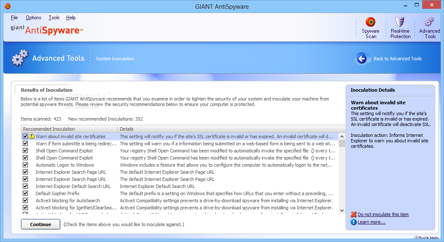Select ActiveX blocking for AutoSearch row

[180, 201]
